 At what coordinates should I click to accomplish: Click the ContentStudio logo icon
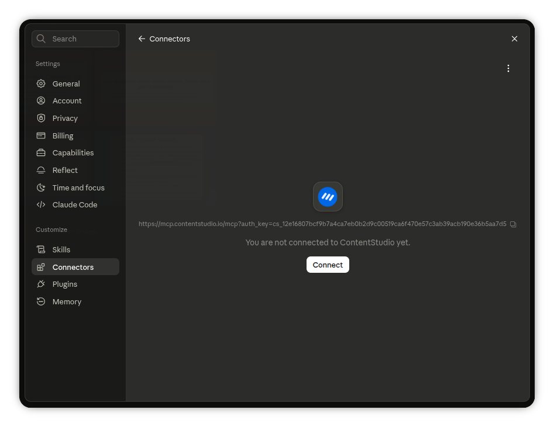(328, 197)
